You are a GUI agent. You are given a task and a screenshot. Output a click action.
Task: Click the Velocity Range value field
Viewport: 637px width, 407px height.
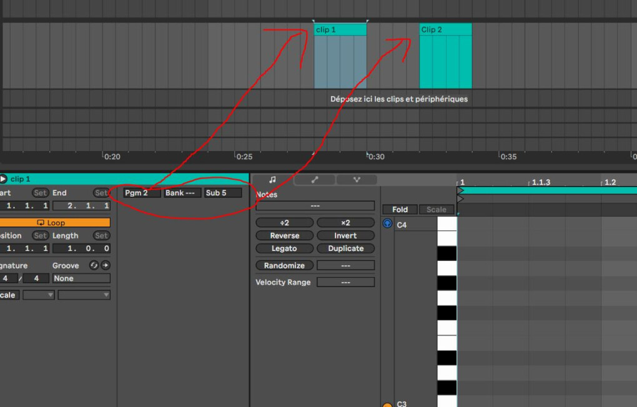(345, 282)
